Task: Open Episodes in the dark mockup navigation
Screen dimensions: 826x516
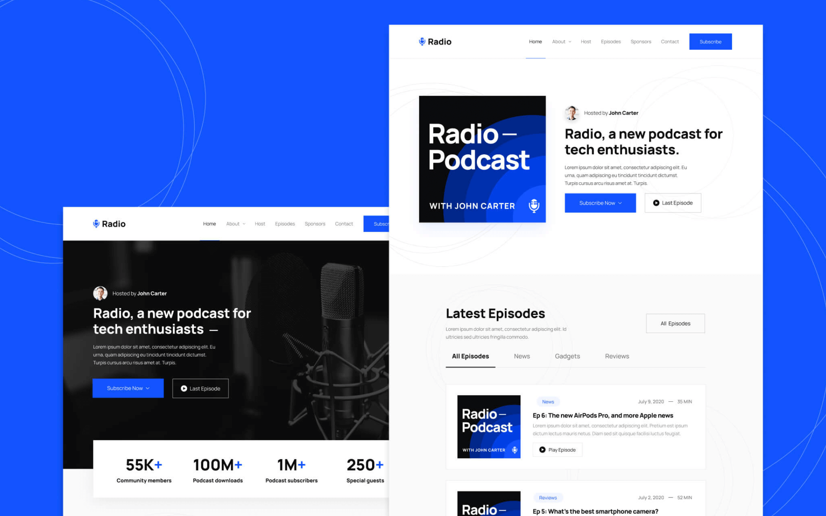Action: 285,224
